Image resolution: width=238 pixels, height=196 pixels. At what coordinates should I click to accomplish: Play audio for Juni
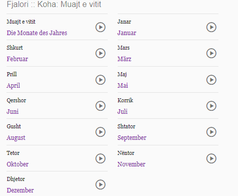(100, 106)
